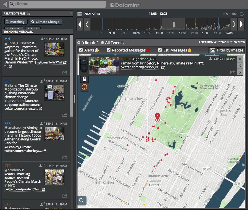This screenshot has height=210, width=248.
Task: Share the @Chris_DiNozzo trending message
Action: click(65, 73)
